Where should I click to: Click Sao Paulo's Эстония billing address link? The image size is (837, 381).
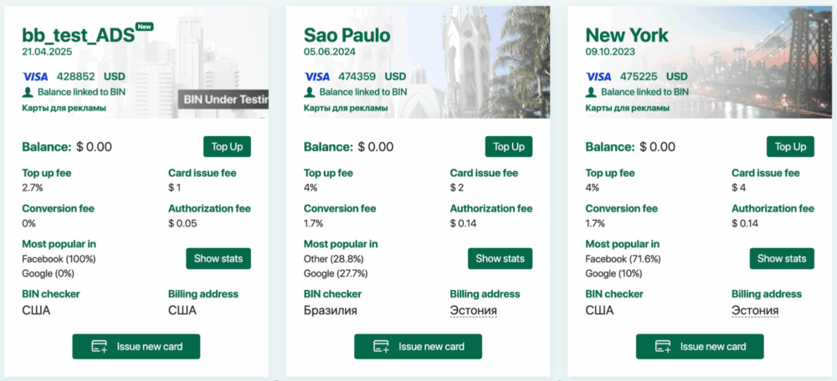[474, 311]
